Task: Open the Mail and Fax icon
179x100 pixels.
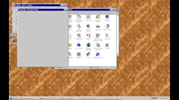Action: pyautogui.click(x=107, y=27)
